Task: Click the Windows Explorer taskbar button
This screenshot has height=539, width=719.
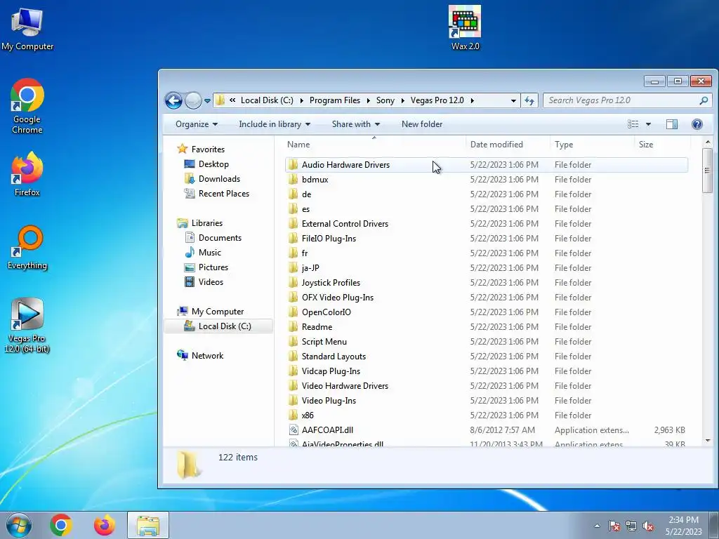Action: (x=148, y=525)
